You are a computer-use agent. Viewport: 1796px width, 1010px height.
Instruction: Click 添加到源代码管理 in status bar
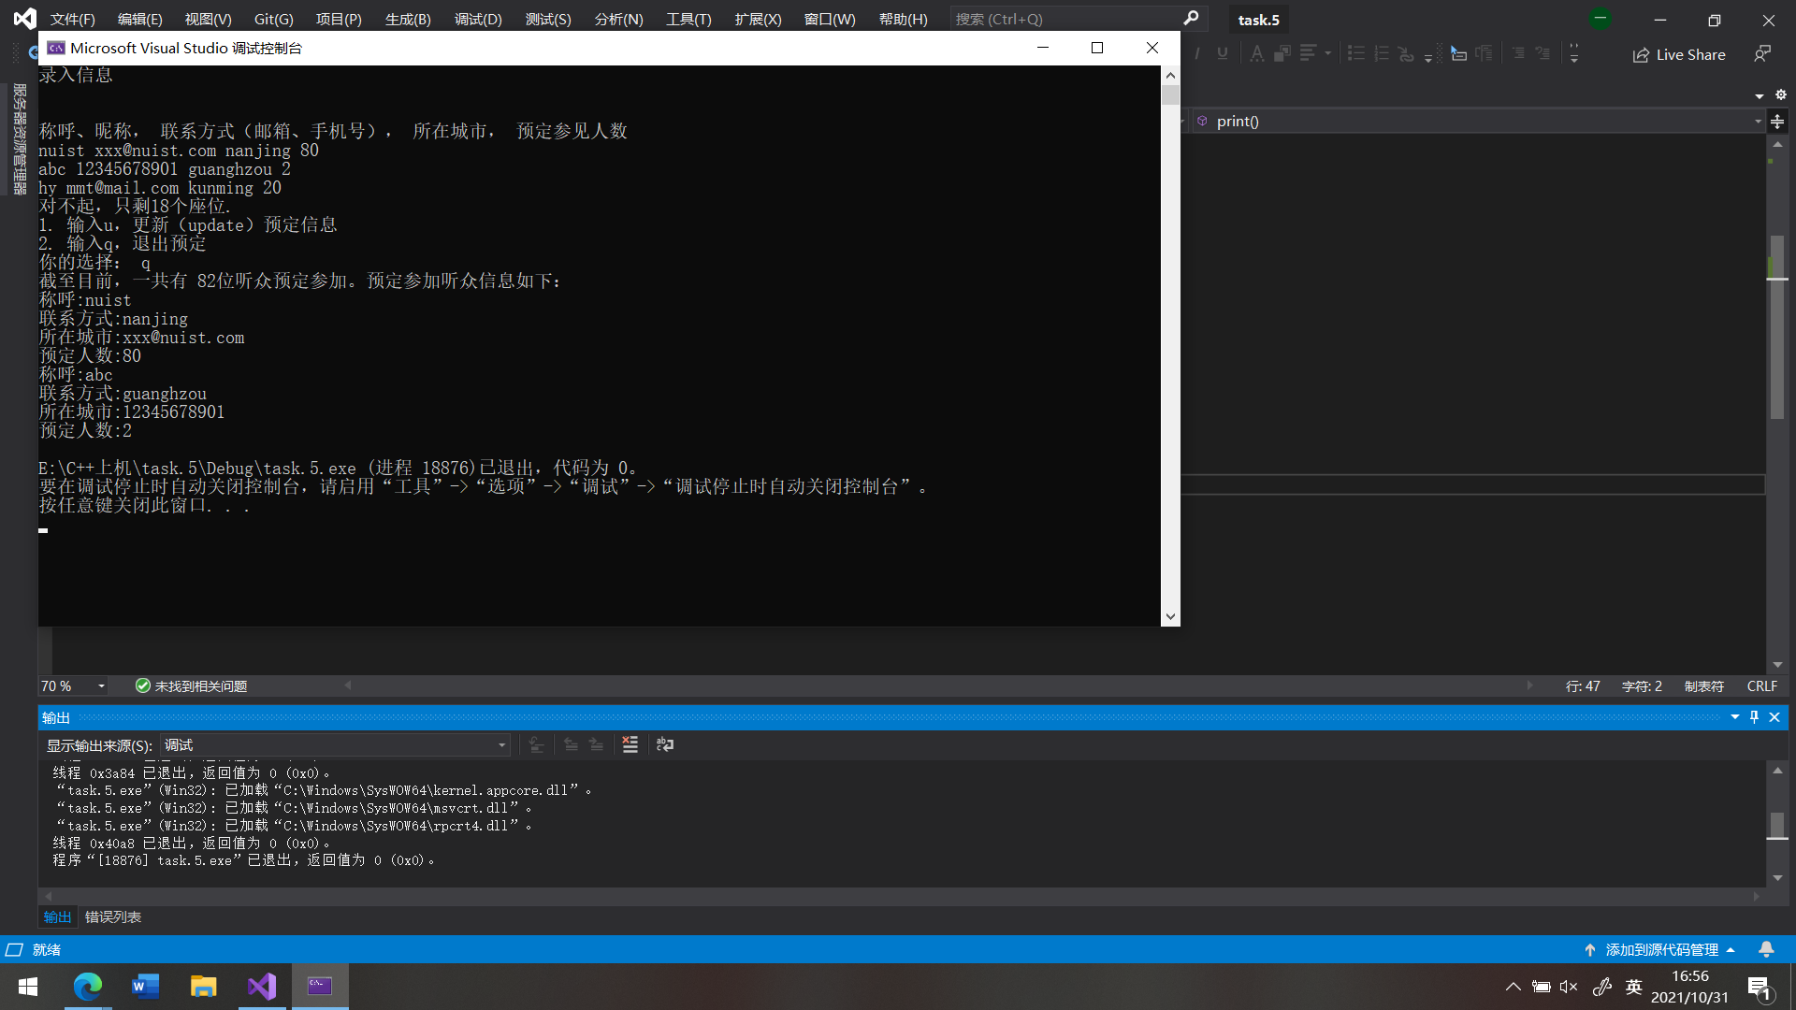click(x=1660, y=950)
